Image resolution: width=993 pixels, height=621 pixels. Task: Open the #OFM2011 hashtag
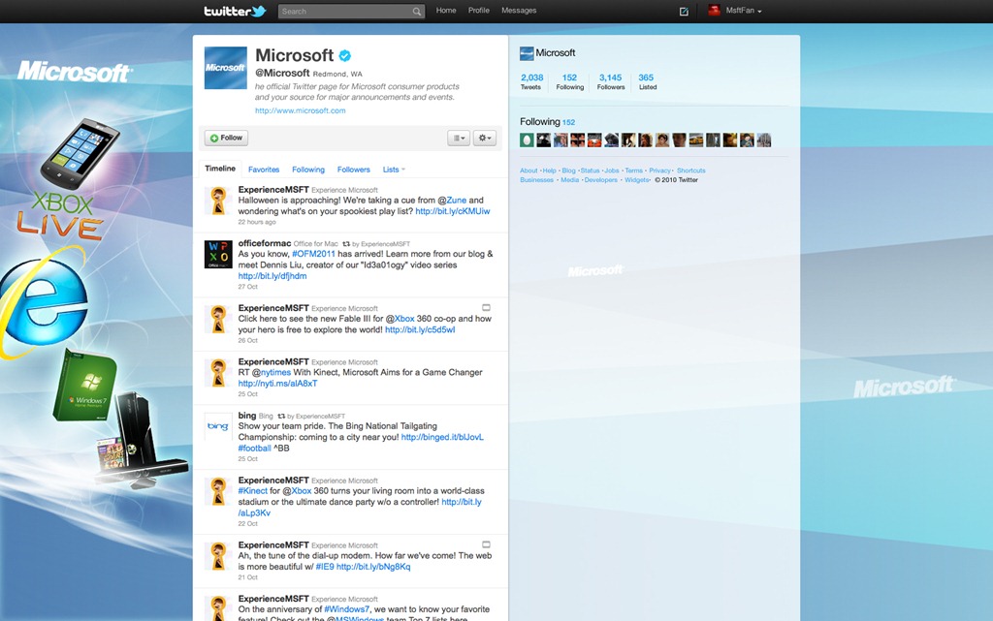313,254
